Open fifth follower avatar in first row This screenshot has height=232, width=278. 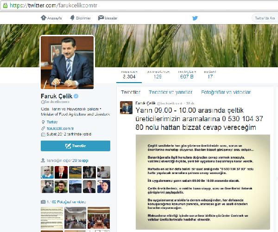pos(104,172)
